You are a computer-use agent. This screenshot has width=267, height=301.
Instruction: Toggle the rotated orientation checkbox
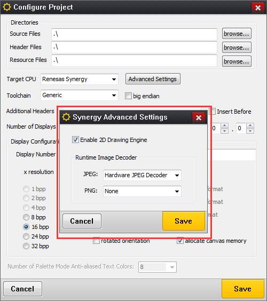[x=96, y=241]
